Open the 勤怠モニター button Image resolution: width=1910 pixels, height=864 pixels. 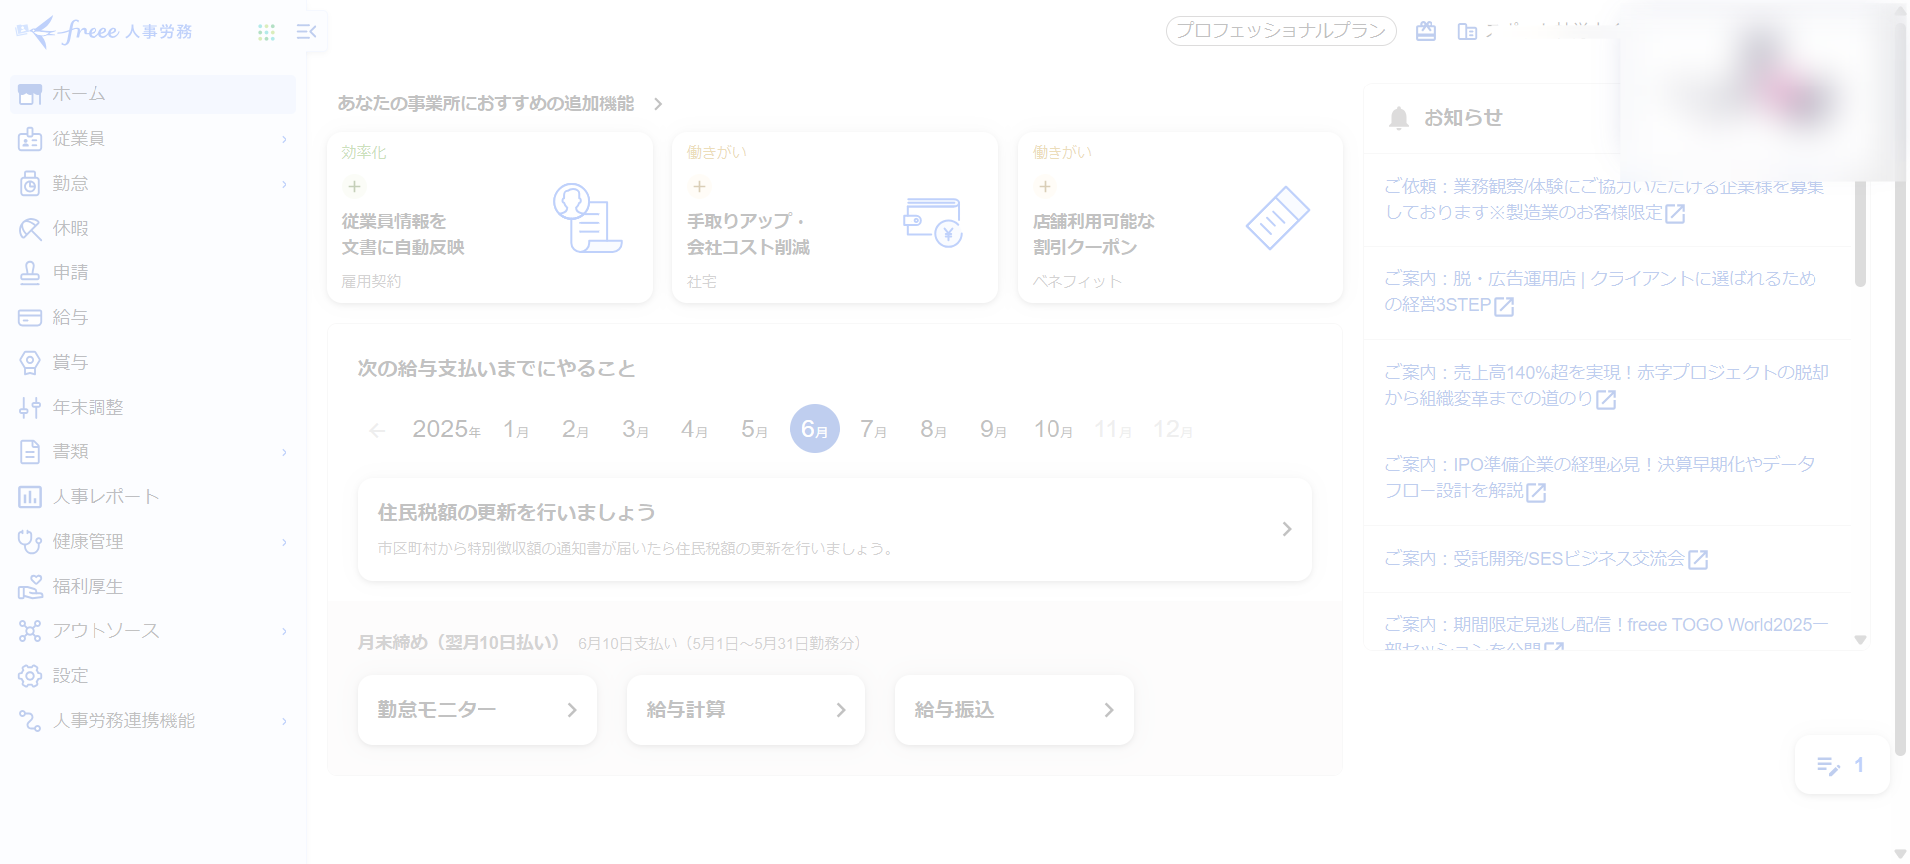point(477,710)
